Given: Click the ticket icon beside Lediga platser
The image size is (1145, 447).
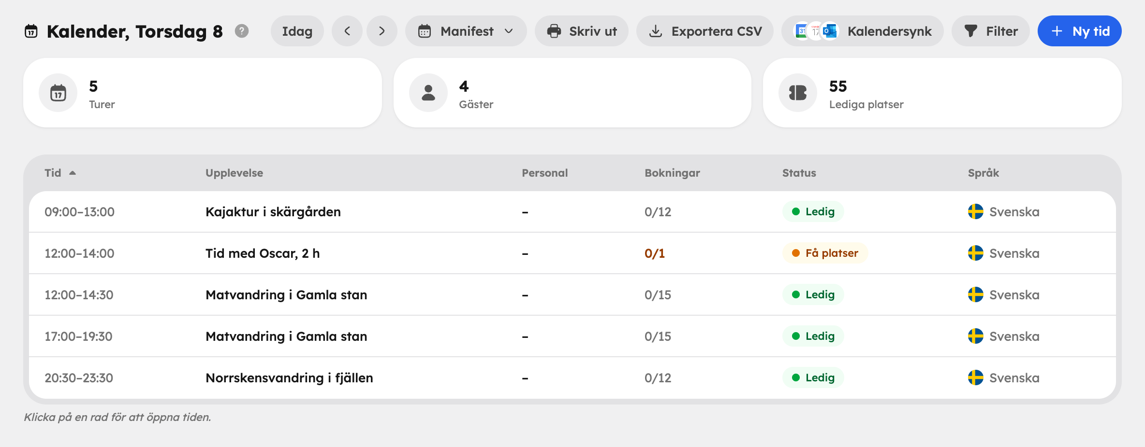Looking at the screenshot, I should (x=798, y=93).
